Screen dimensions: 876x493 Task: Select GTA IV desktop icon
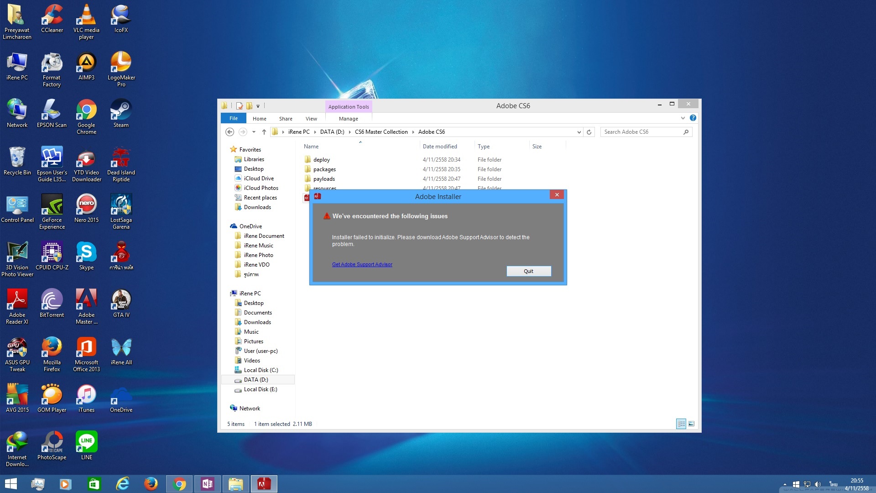121,304
